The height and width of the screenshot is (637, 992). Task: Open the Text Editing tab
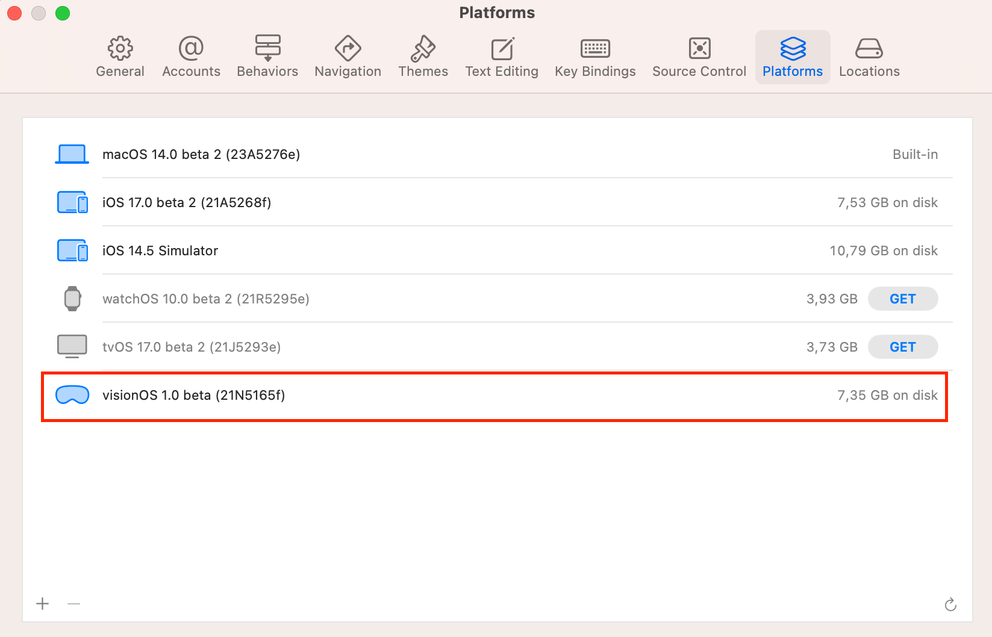(x=502, y=58)
